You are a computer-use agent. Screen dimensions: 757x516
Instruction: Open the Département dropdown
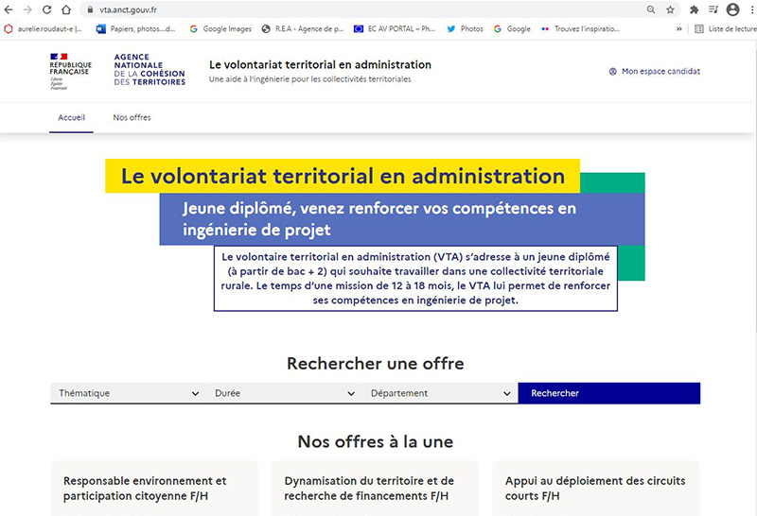click(x=440, y=393)
